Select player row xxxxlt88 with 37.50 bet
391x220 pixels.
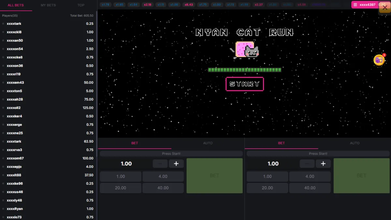tap(48, 175)
